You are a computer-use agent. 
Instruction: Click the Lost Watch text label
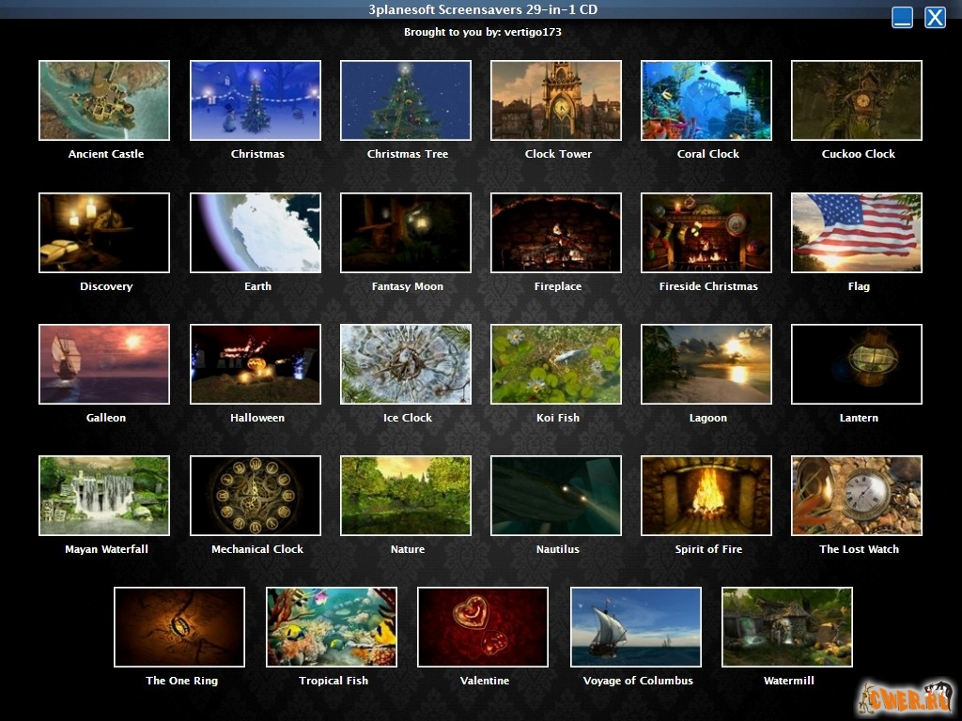tap(859, 549)
